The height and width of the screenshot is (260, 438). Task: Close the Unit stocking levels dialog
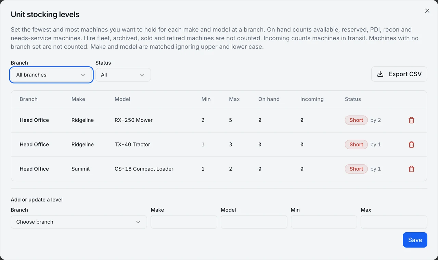tap(427, 11)
